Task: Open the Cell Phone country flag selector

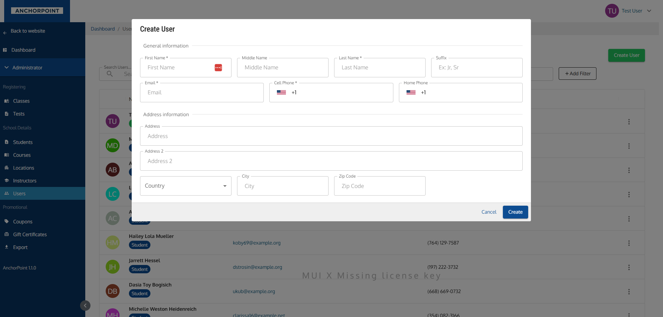Action: pos(281,93)
